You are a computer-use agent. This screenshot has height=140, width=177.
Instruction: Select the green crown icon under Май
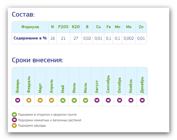click(63, 100)
